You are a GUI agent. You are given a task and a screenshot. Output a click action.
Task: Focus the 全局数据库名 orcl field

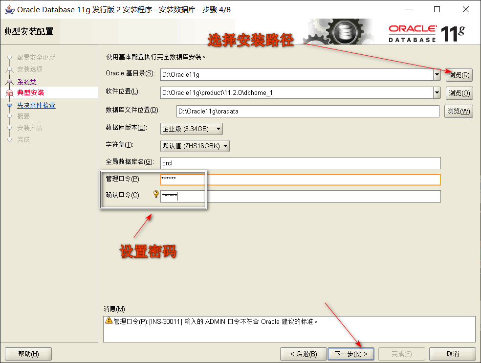tap(300, 163)
